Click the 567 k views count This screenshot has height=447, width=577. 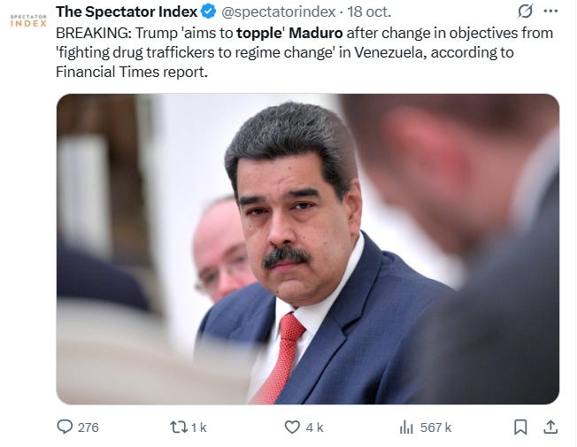[435, 428]
